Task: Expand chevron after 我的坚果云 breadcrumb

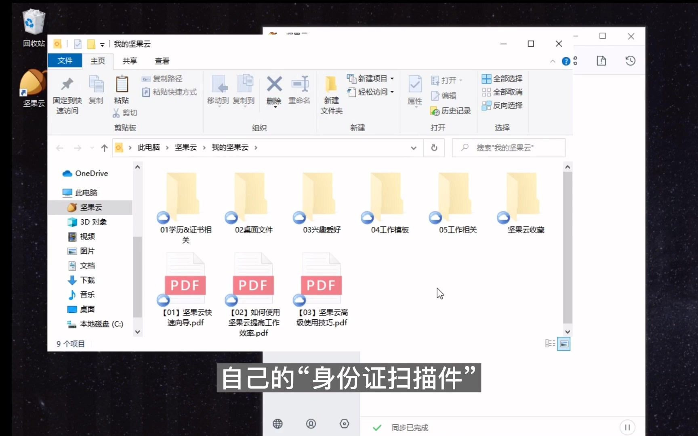Action: (x=256, y=148)
